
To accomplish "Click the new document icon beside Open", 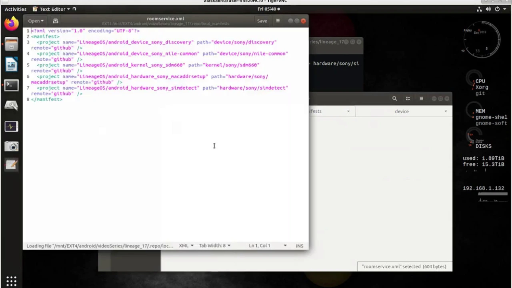I will click(x=56, y=21).
